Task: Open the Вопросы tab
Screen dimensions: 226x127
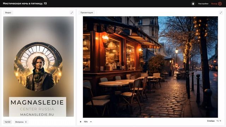Action: coord(21,122)
